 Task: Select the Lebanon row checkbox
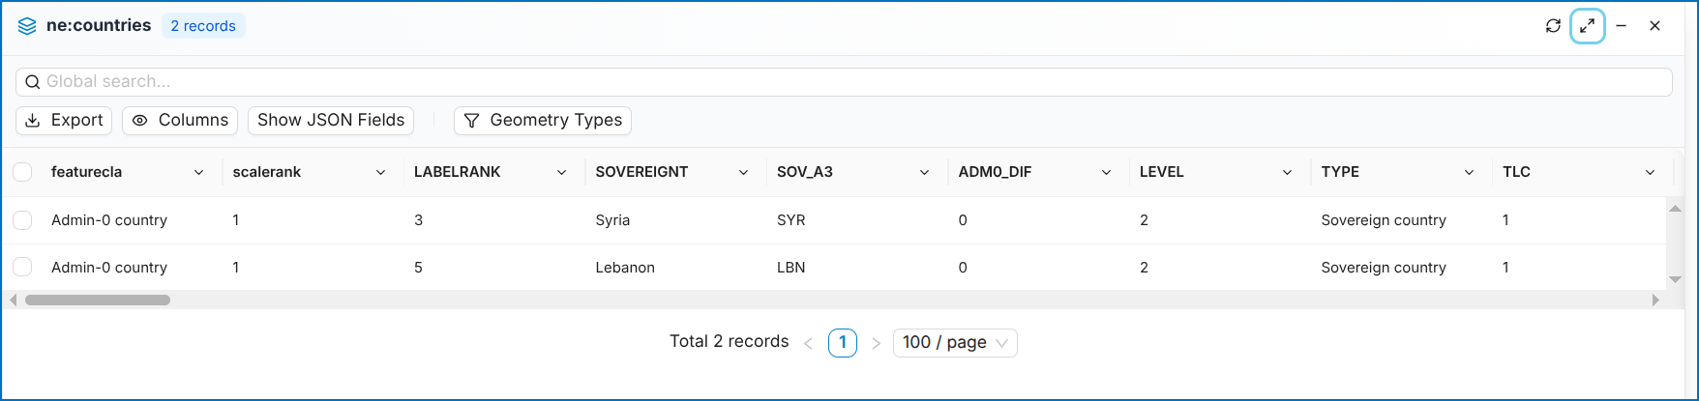[22, 268]
